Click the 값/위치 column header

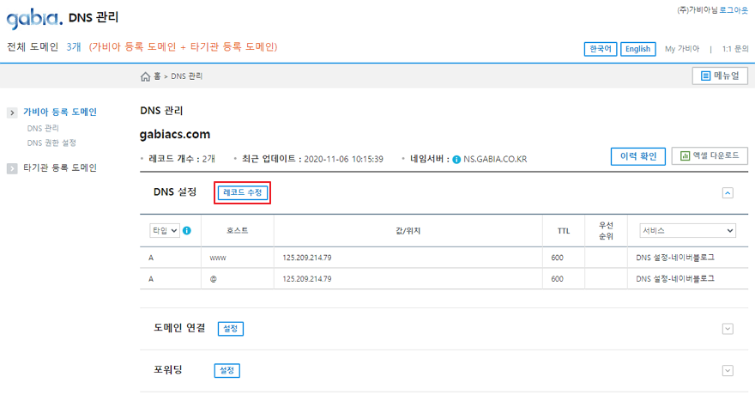click(x=408, y=231)
